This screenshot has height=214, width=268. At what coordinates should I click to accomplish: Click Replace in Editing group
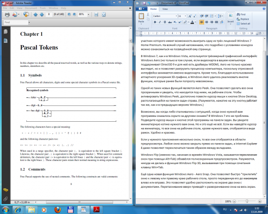click(x=243, y=19)
